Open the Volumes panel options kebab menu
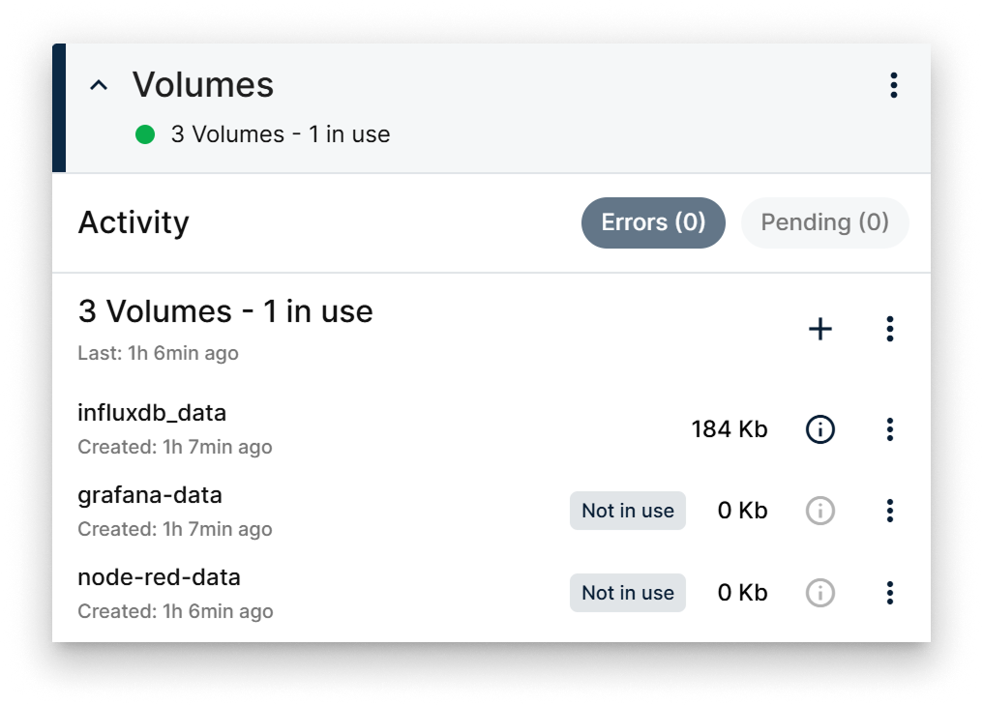Screen dimensions: 983x705 click(892, 85)
